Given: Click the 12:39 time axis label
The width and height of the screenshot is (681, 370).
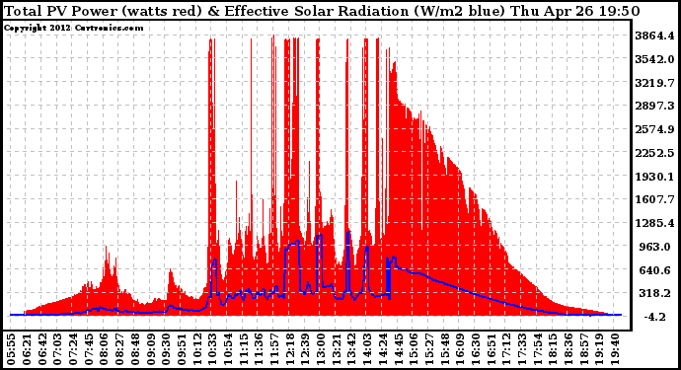Looking at the screenshot, I should 305,349.
